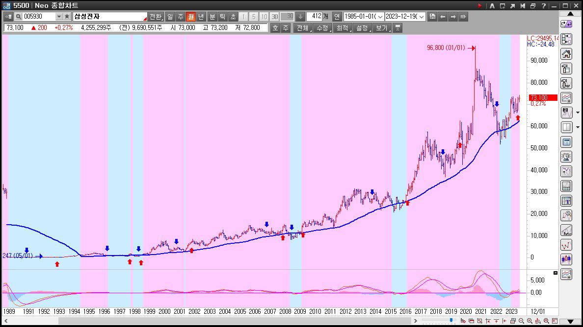
Task: Click the red 73,100 current price label
Action: (x=543, y=97)
